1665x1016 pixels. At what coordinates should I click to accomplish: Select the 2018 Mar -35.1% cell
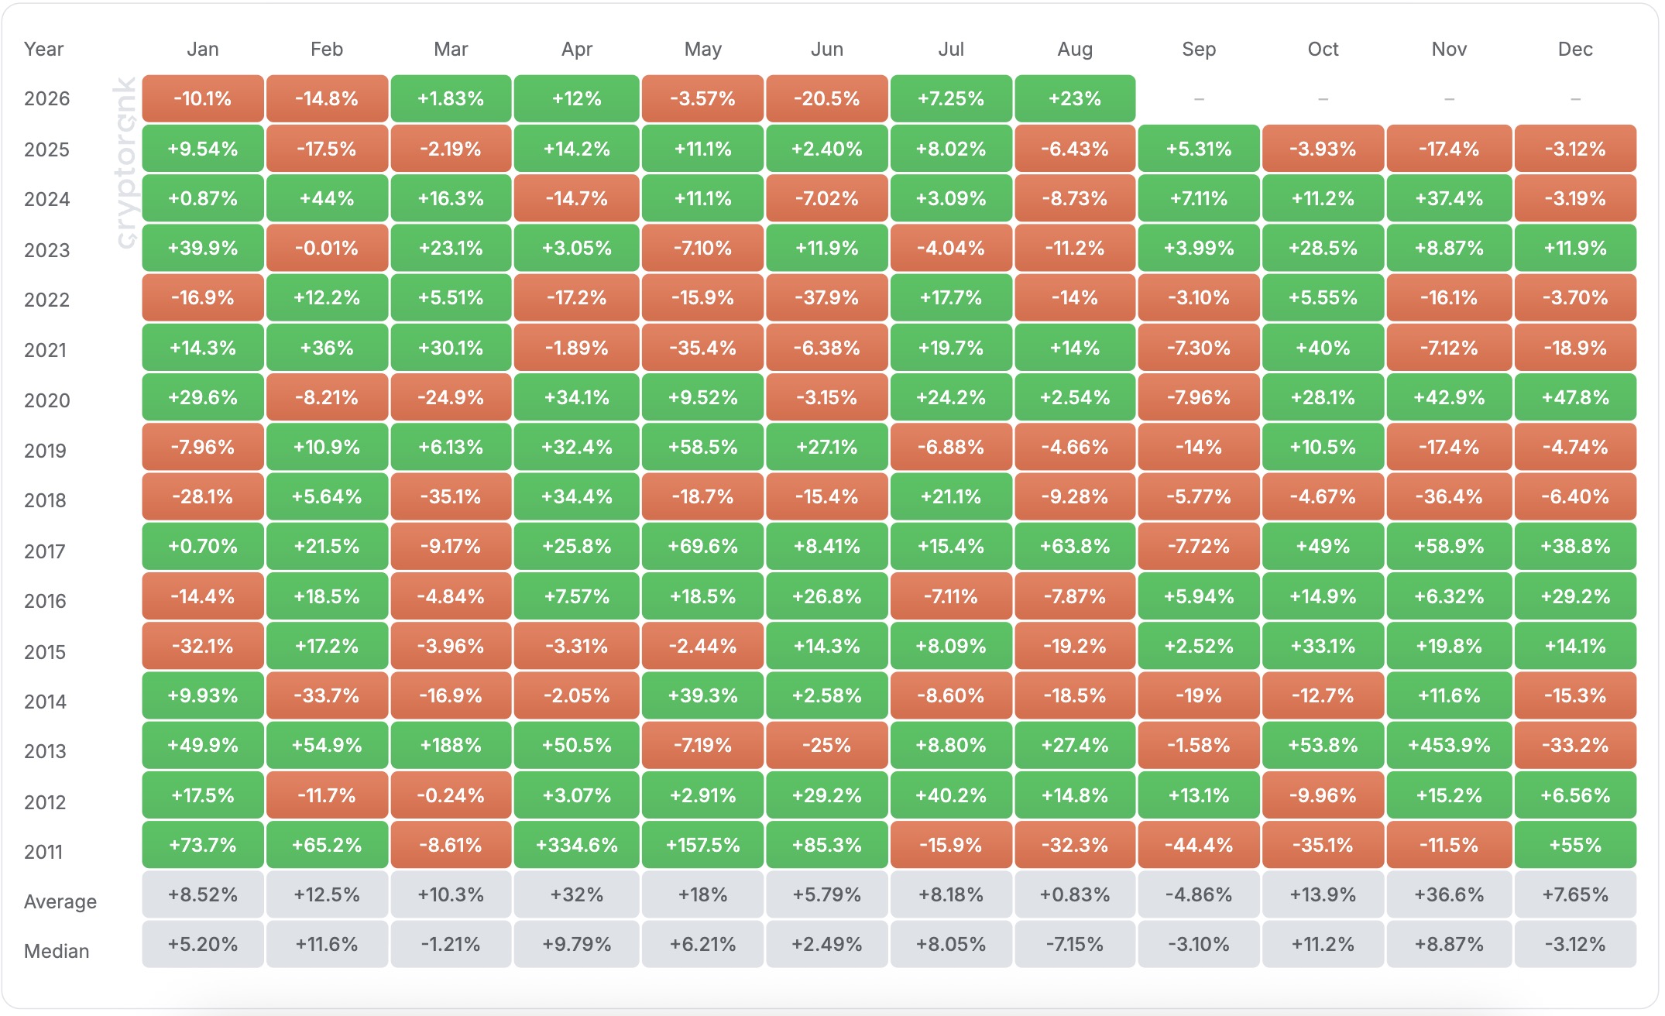(x=451, y=496)
